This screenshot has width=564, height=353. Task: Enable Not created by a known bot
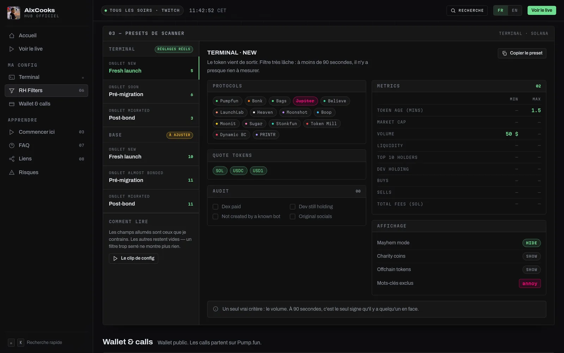coord(215,217)
